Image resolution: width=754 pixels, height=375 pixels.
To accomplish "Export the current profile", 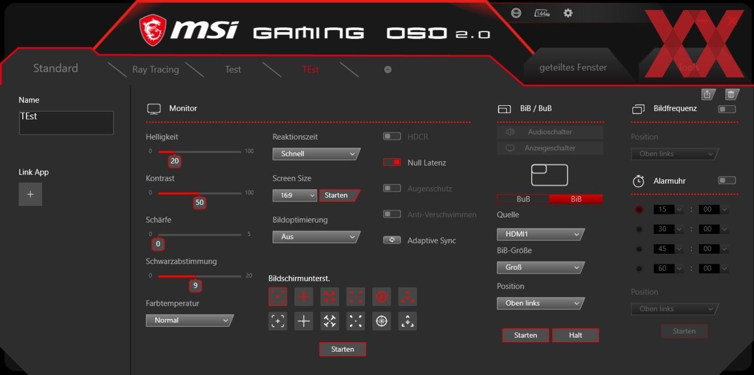I will tap(707, 95).
